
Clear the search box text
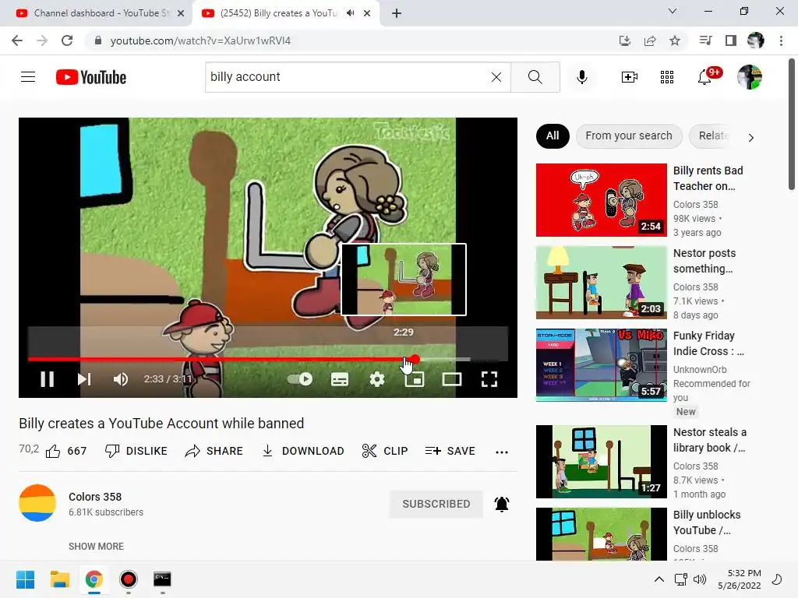coord(496,77)
